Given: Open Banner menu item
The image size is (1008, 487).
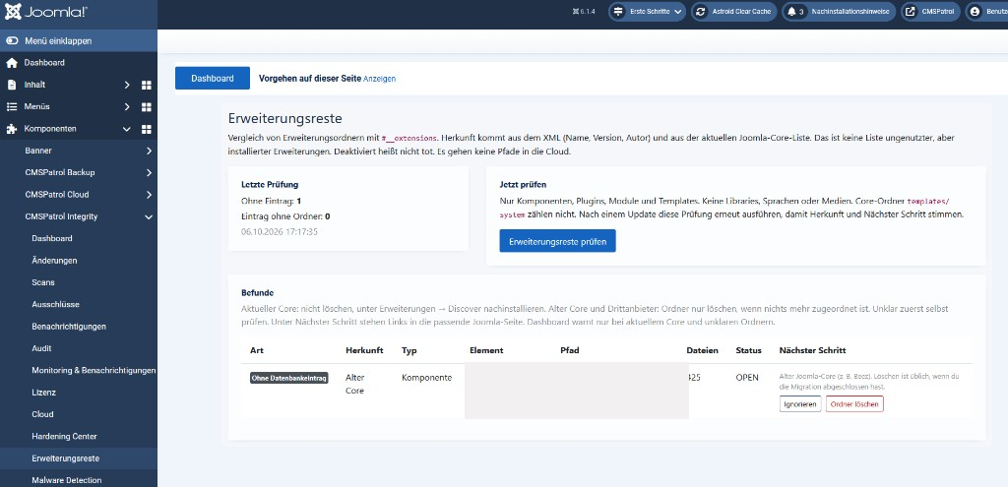Looking at the screenshot, I should (38, 151).
